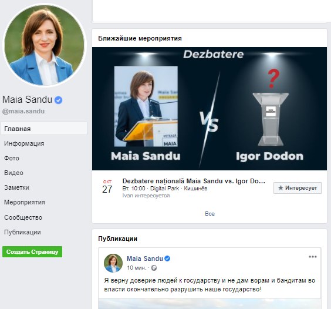331x309 pixels.
Task: Click the small avatar in the post
Action: pos(113,263)
